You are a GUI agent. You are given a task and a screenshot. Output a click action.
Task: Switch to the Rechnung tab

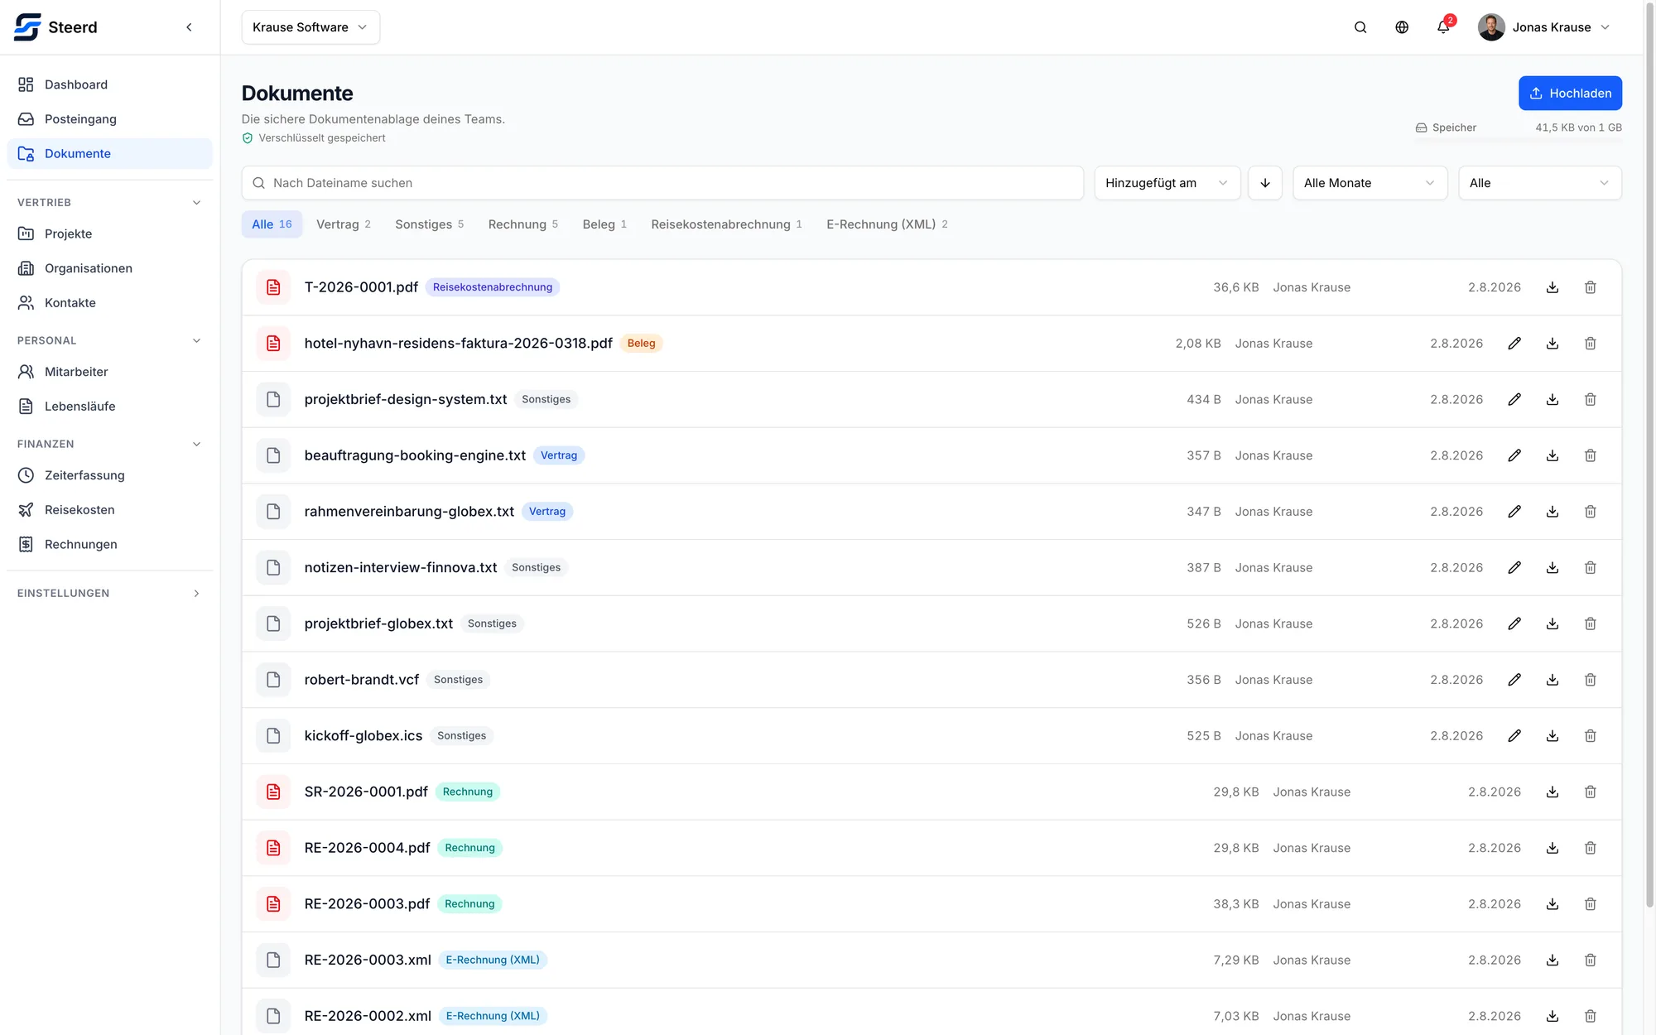[x=523, y=224]
